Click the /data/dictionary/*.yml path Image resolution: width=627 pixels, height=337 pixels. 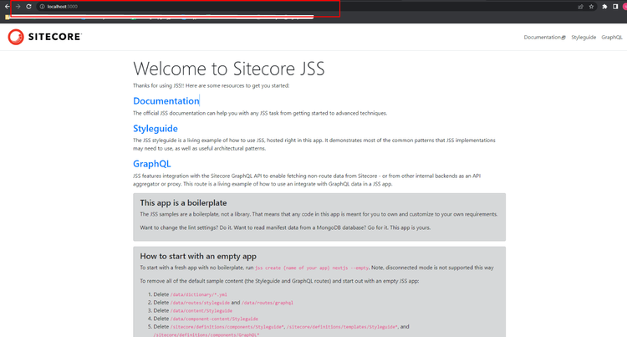(x=199, y=294)
